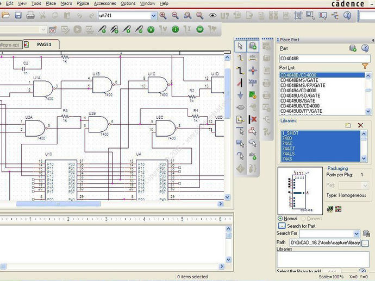Viewport: 375px width, 281px height.
Task: Click the part filter funnel icon
Action: pos(365,66)
